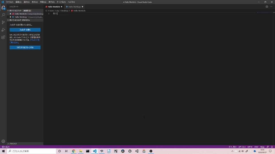275x154 pixels.
Task: Click the VS Code logo in title bar
Action: point(3,2)
